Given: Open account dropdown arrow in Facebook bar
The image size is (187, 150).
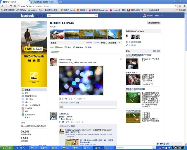Looking at the screenshot, I should click(162, 16).
